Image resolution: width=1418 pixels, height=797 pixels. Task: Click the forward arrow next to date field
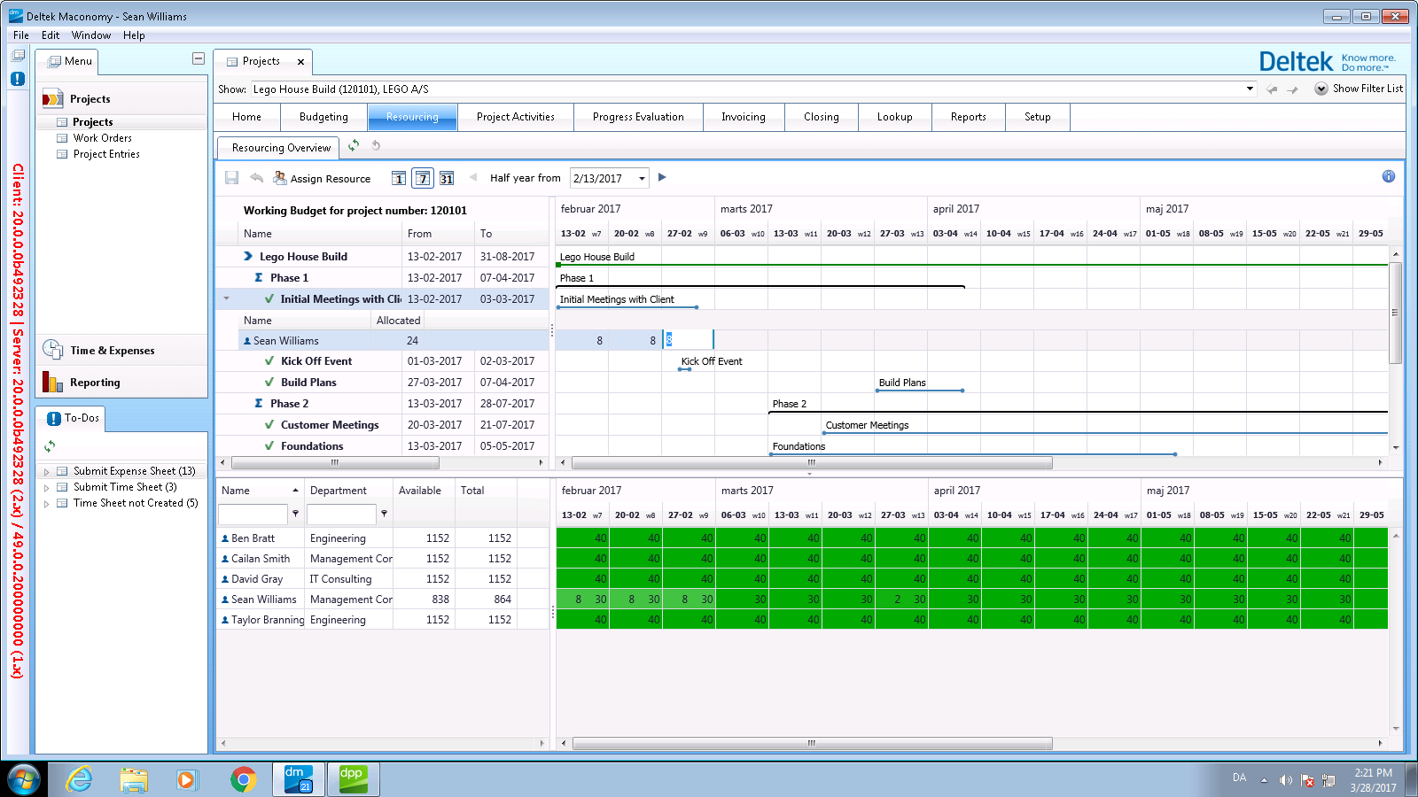[x=662, y=177]
